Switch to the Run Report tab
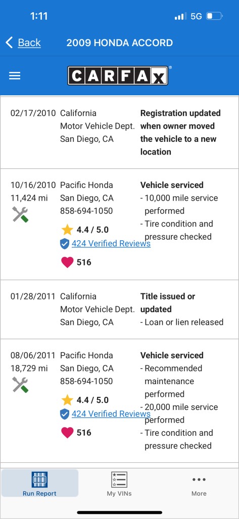This screenshot has width=239, height=519. coord(39,484)
